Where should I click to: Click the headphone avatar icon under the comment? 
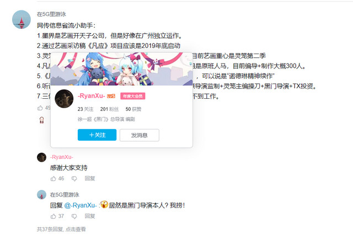coord(42,120)
